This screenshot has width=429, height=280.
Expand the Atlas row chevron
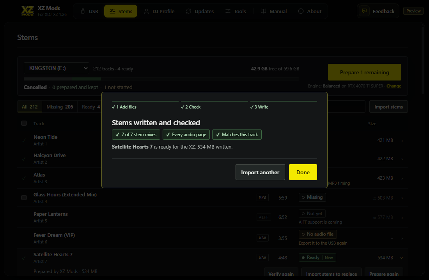402,178
